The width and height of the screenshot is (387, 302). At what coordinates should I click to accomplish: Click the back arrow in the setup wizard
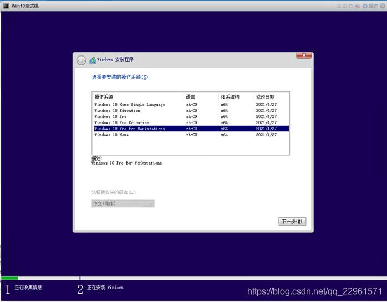(82, 60)
